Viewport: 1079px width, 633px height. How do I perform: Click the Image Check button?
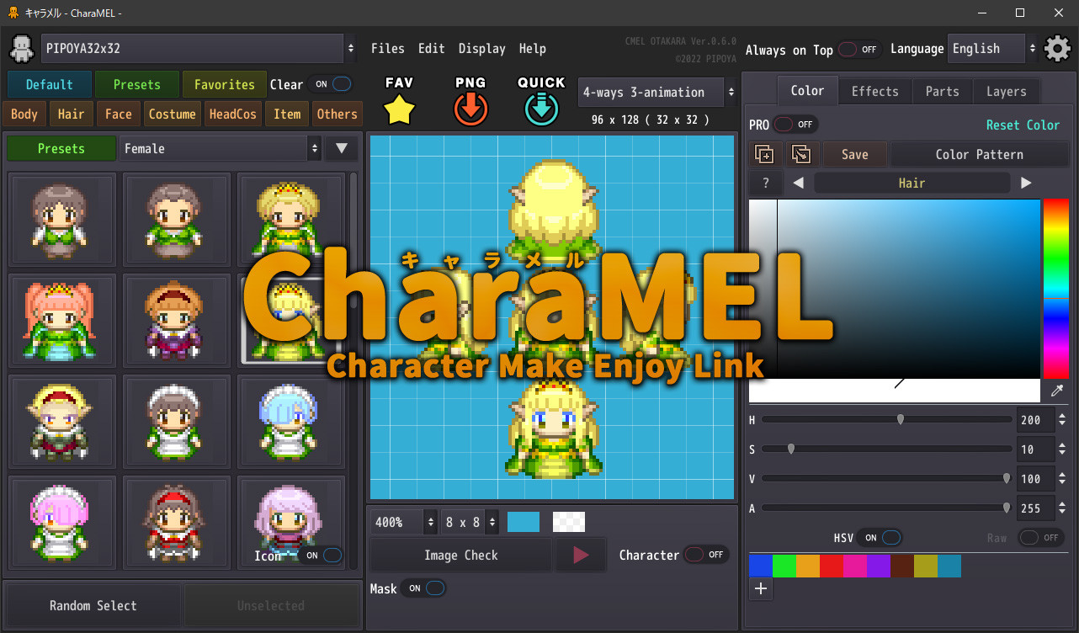[461, 556]
